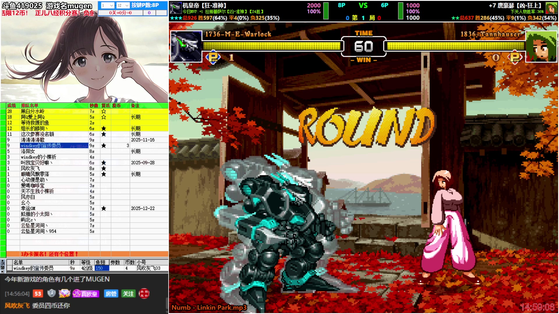This screenshot has height=314, width=559.
Task: Select queue row 等待救援的鱼
Action: 87,123
